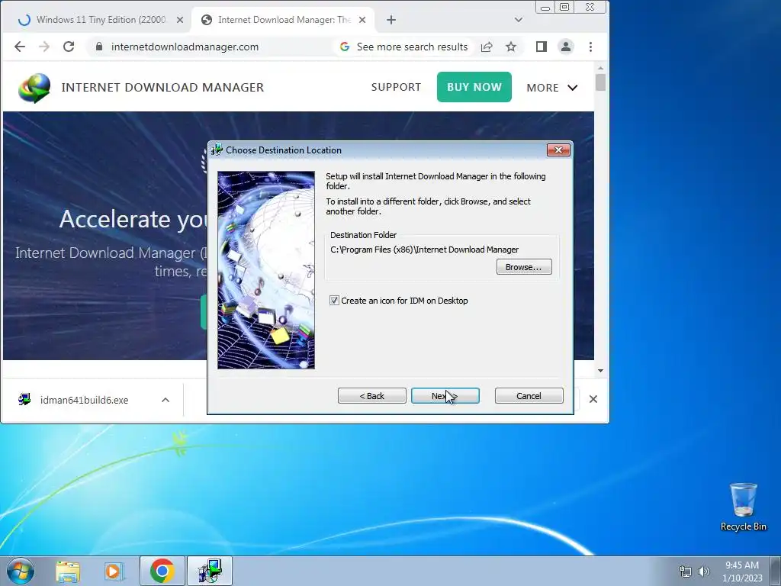This screenshot has width=781, height=586.
Task: Open the SUPPORT menu link
Action: (x=396, y=87)
